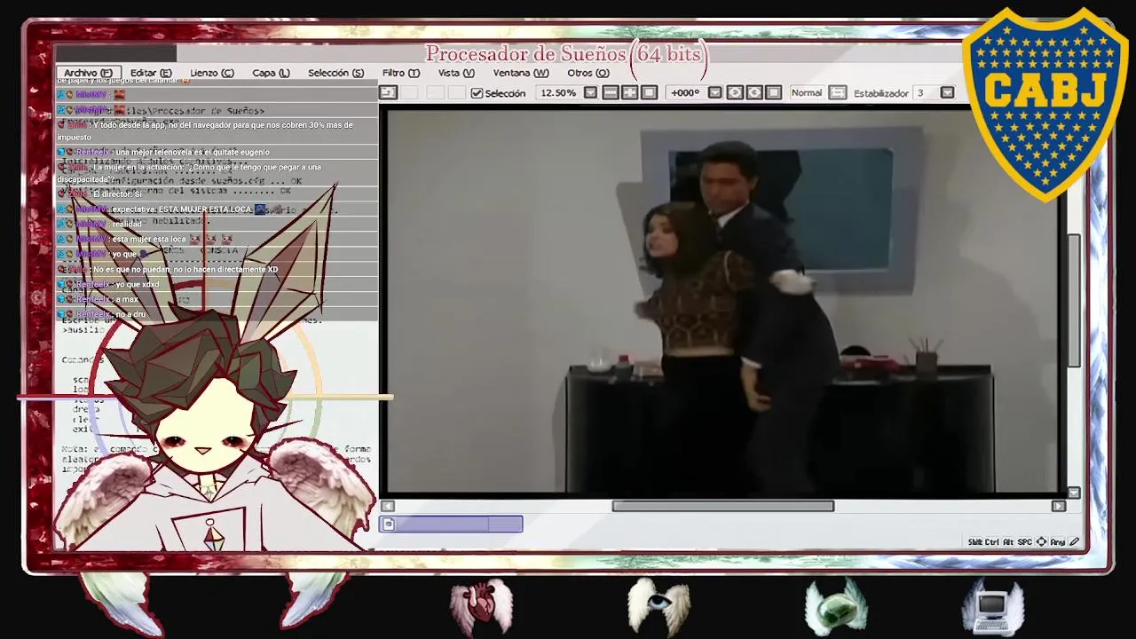Click the Estabilizador label in toolbar
The image size is (1136, 639).
(880, 92)
